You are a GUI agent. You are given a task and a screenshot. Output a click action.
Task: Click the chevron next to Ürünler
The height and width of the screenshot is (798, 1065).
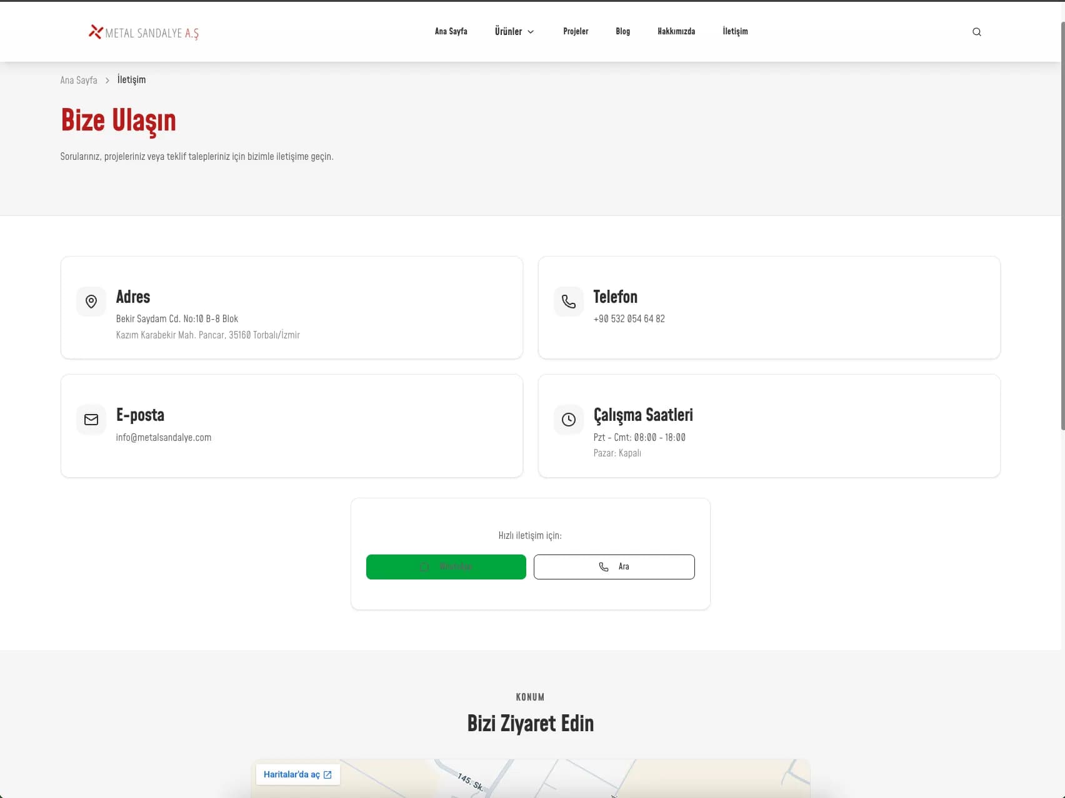(x=531, y=32)
